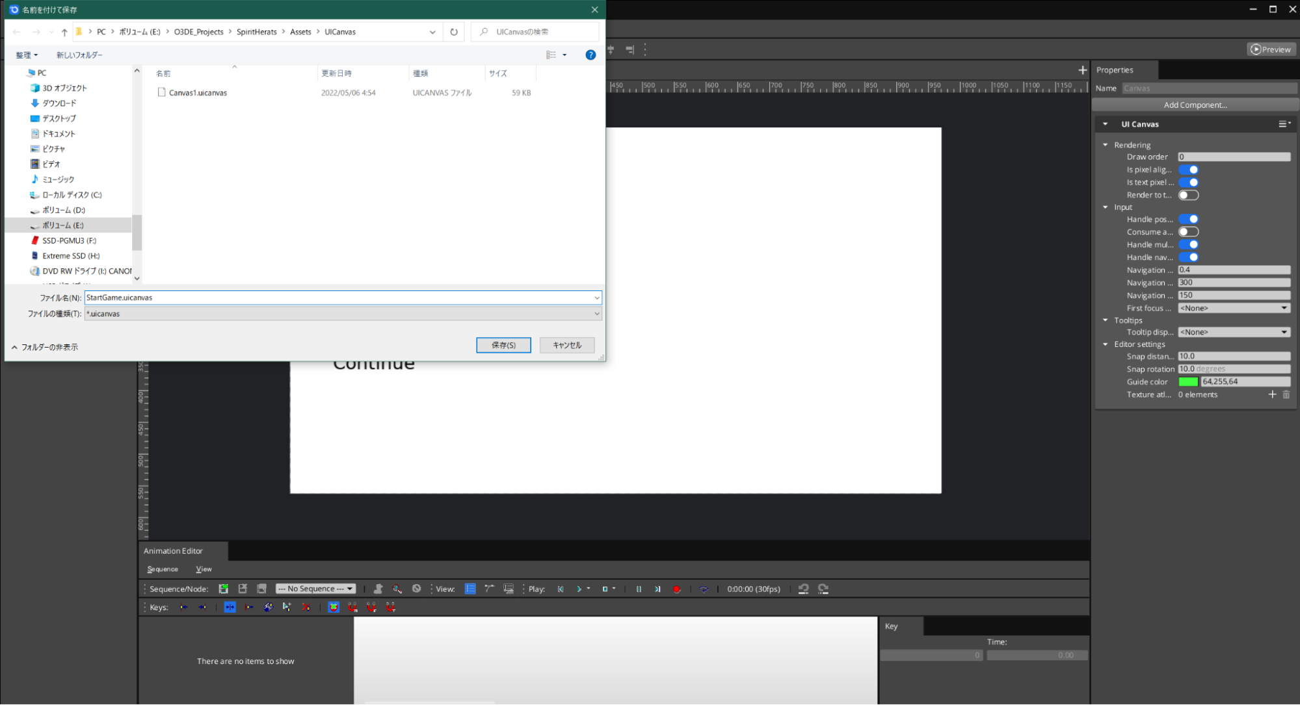1300x705 pixels.
Task: Pause the animation playback
Action: 639,589
